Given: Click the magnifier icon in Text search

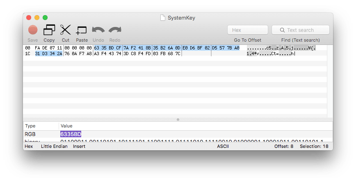Looking at the screenshot, I should tap(282, 30).
